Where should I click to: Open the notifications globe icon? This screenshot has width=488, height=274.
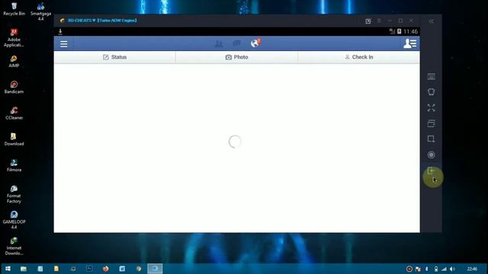coord(255,43)
